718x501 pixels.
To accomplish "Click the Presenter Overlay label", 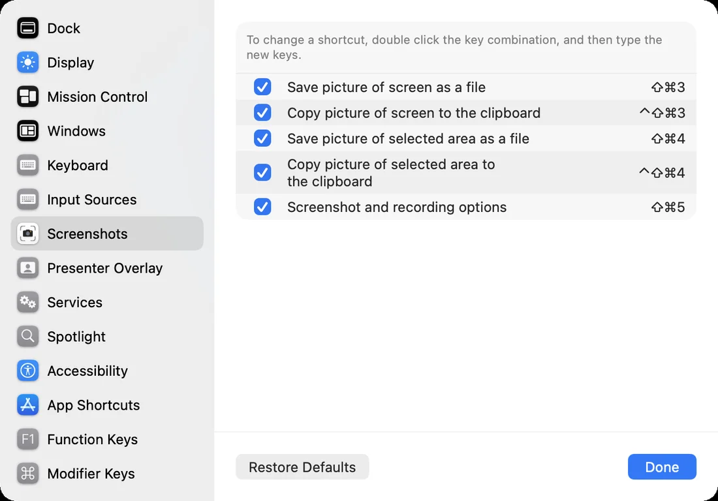I will tap(105, 268).
